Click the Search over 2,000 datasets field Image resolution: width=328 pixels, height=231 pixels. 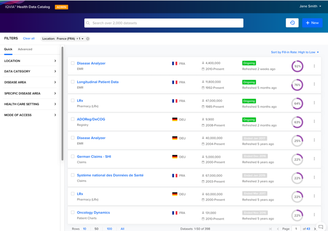coord(164,23)
